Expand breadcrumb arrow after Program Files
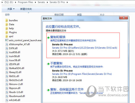The width and height of the screenshot is (135, 103). point(35,2)
